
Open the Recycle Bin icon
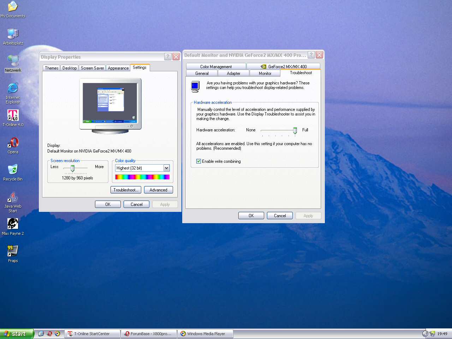click(x=13, y=173)
